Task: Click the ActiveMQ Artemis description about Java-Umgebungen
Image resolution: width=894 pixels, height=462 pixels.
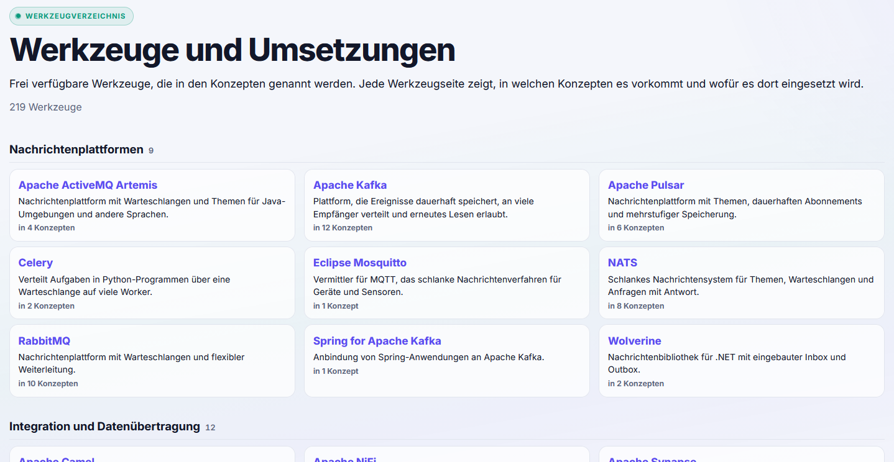Action: [x=152, y=208]
